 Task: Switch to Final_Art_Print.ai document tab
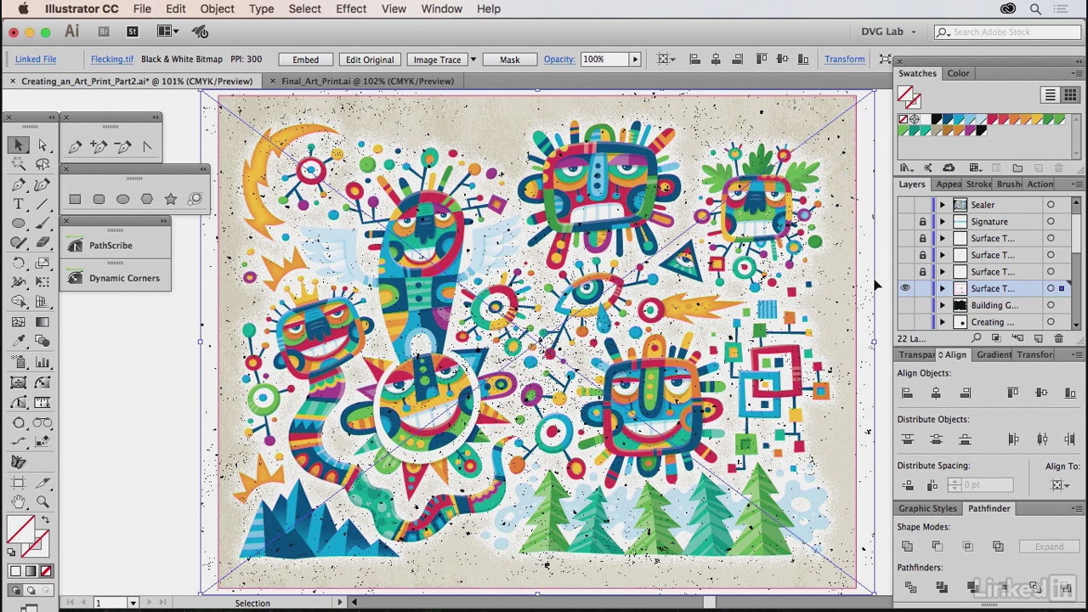coord(367,82)
